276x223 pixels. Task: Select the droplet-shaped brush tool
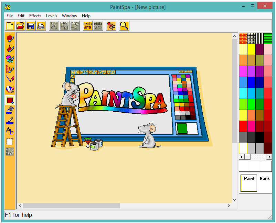pos(10,48)
